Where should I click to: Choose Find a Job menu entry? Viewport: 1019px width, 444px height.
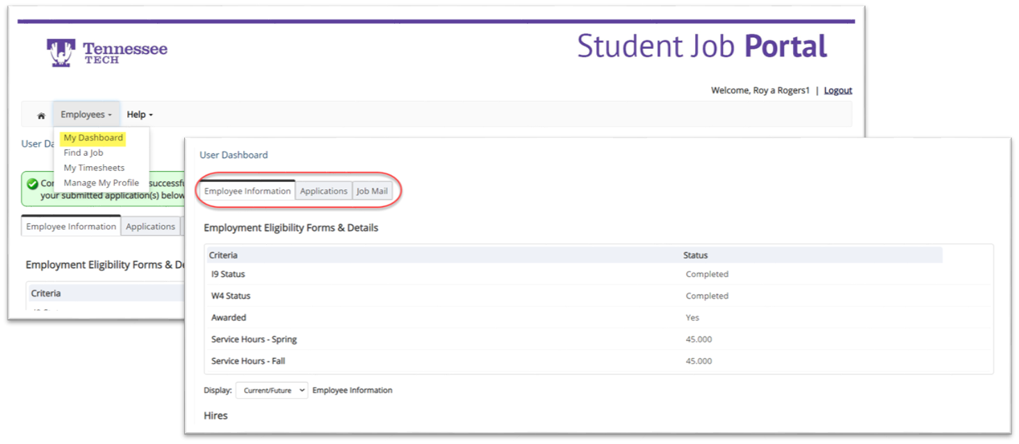[83, 153]
